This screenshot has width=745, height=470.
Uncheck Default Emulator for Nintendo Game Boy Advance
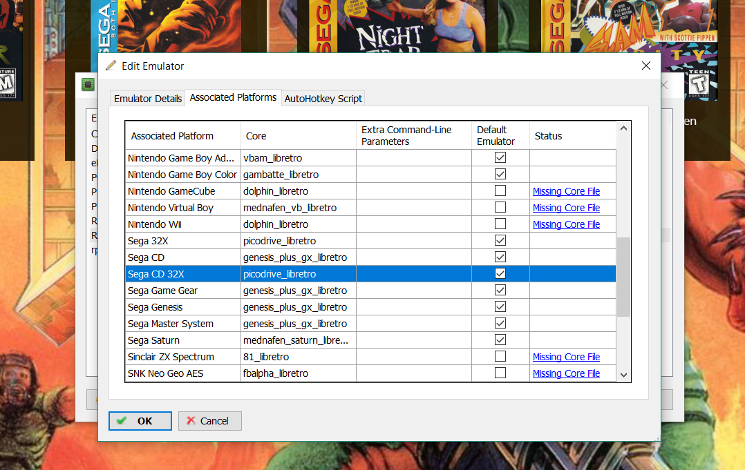500,157
